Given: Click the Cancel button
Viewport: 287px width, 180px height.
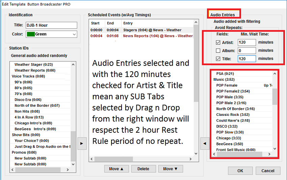Looking at the screenshot, I should 268,171.
